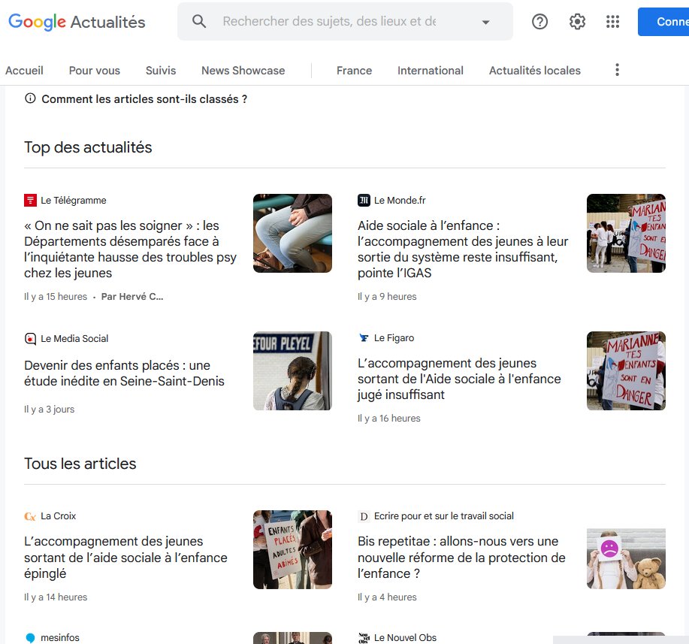Click the 'Il y a 16 heures' timestamp

coord(389,419)
